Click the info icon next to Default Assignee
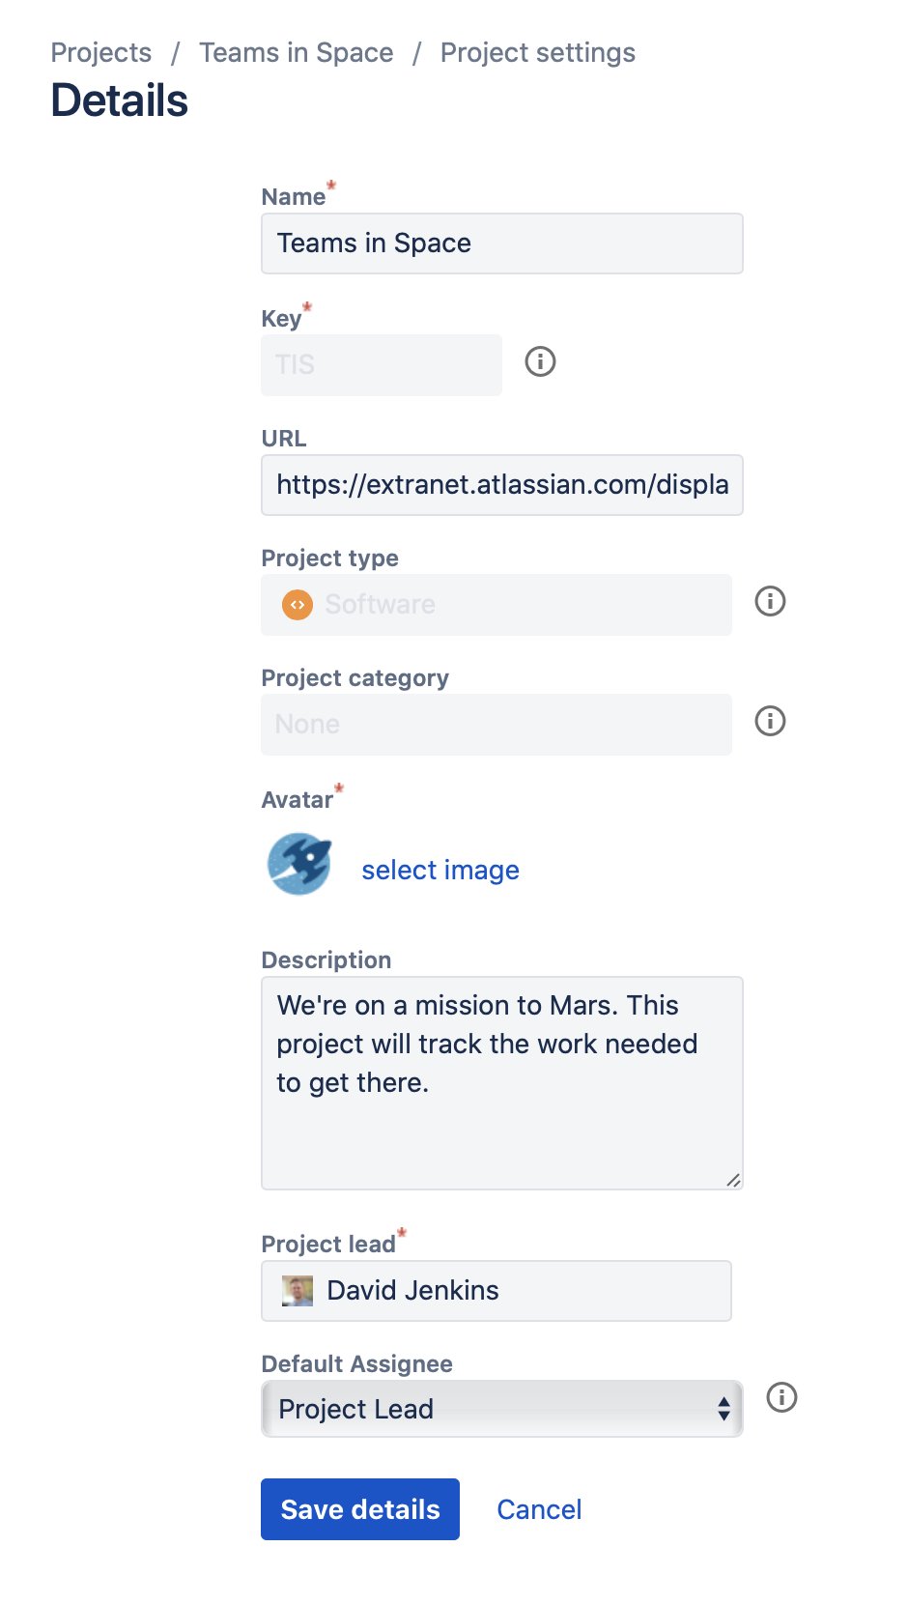The width and height of the screenshot is (908, 1604). click(x=781, y=1398)
